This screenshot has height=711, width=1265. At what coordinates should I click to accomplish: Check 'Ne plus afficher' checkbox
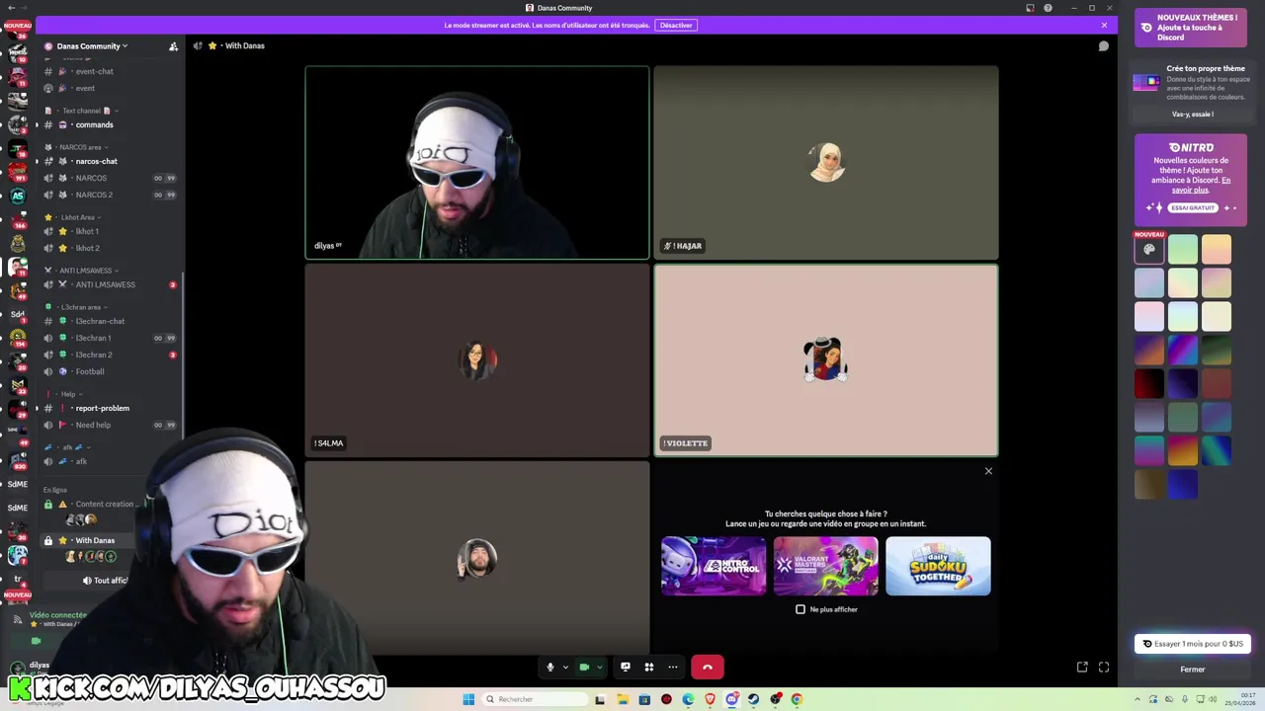(x=801, y=609)
